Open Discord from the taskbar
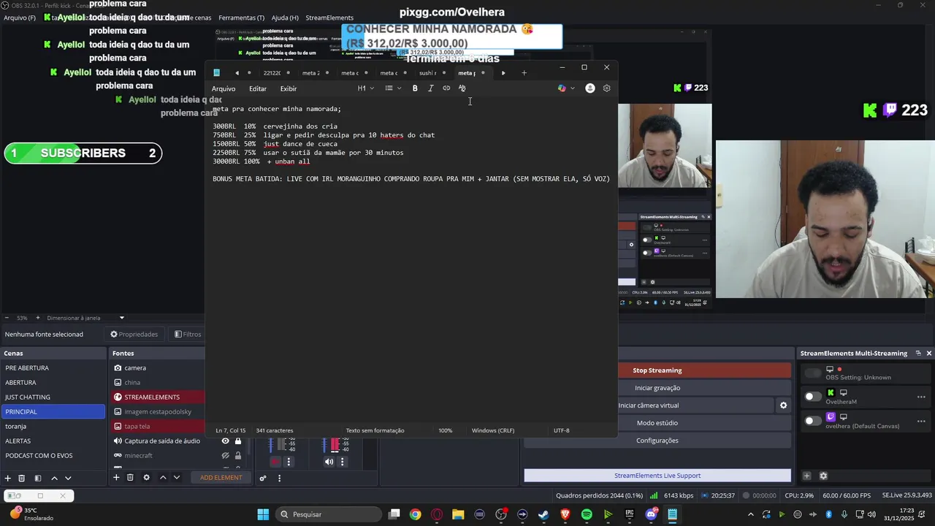This screenshot has width=935, height=526. (651, 514)
